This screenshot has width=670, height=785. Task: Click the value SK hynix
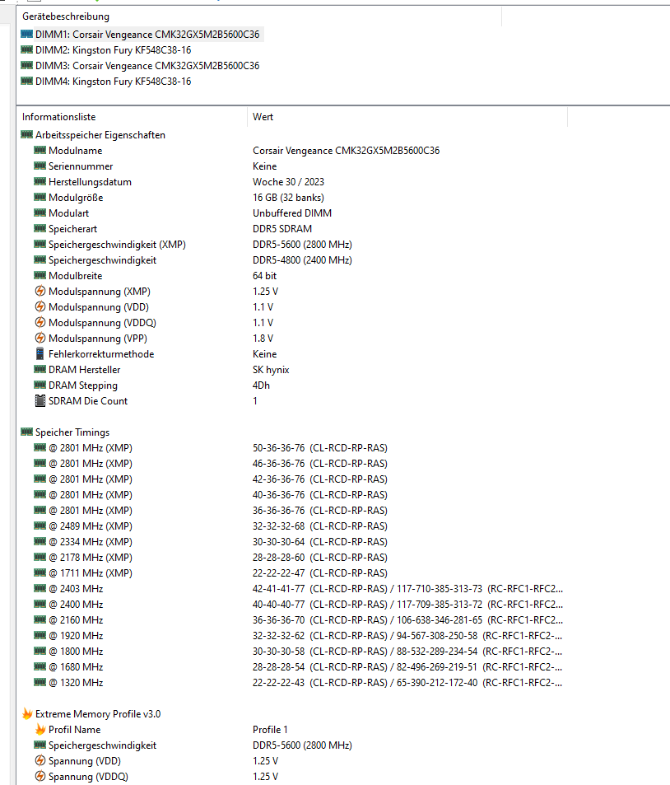pyautogui.click(x=271, y=370)
